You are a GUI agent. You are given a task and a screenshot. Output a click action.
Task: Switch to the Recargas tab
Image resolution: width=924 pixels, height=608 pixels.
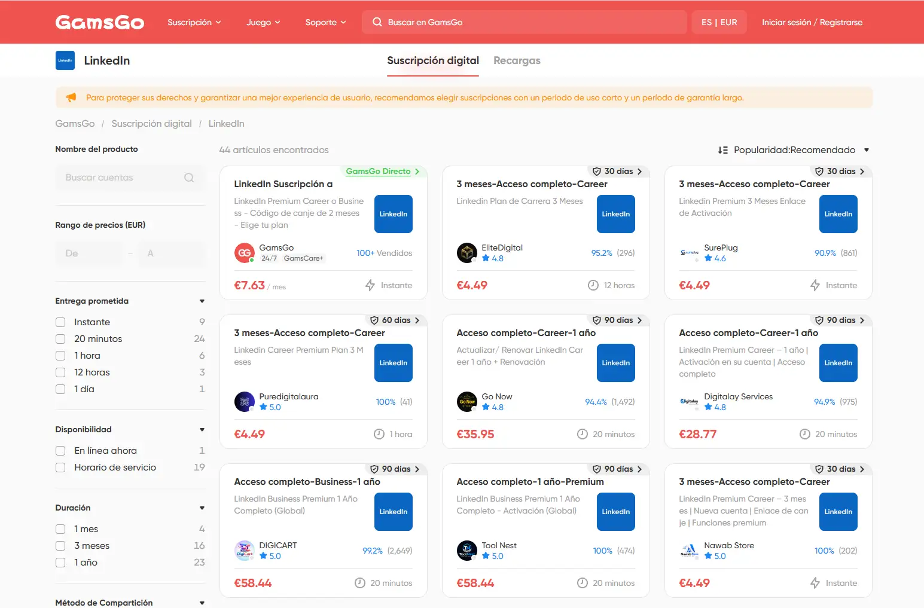517,60
